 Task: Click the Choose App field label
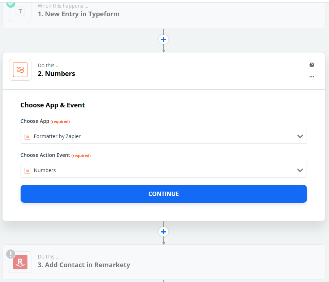tap(35, 121)
